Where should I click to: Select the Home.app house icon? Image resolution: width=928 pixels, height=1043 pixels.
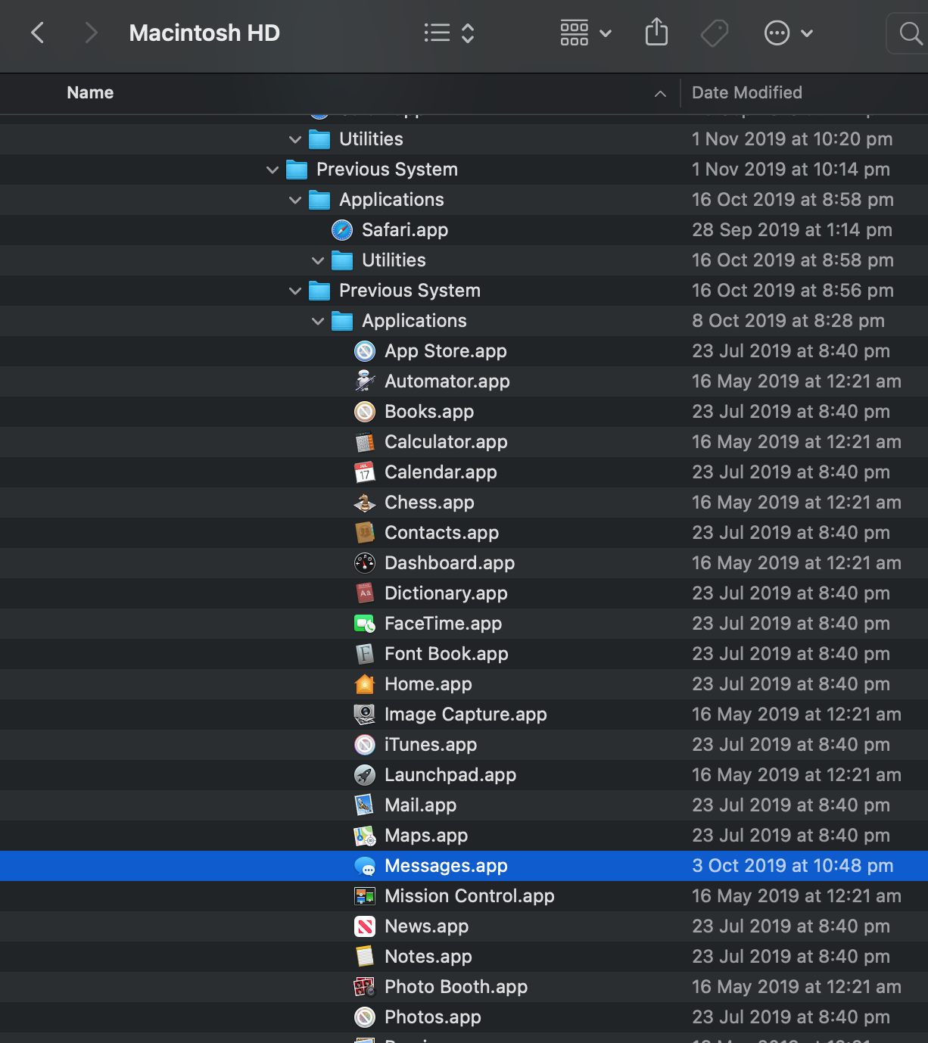click(x=365, y=684)
